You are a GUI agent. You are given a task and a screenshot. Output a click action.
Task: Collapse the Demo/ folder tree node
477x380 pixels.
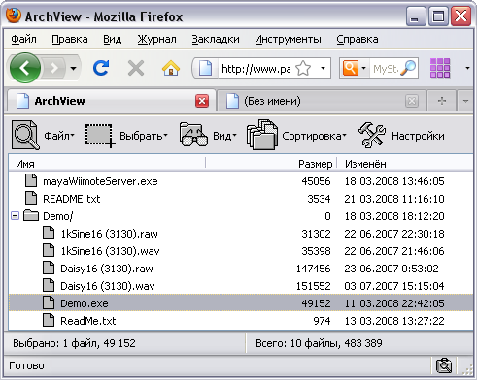(x=15, y=216)
